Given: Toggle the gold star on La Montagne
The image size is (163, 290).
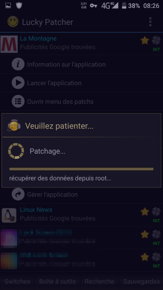Looking at the screenshot, I should pos(145,40).
